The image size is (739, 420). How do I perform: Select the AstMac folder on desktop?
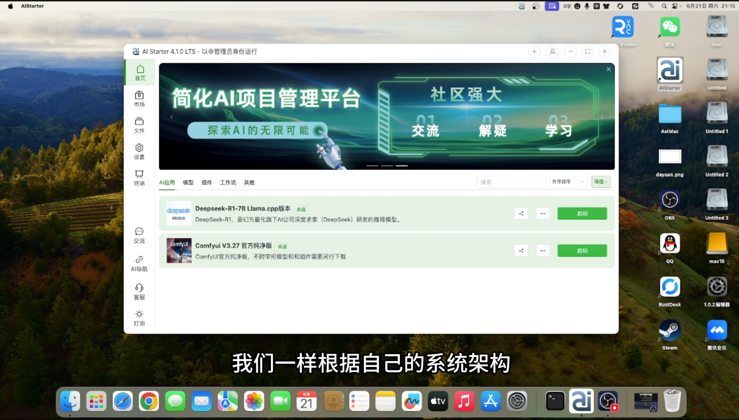tap(669, 118)
